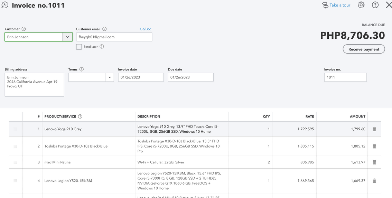
Task: Click the Invoice date field
Action: click(x=141, y=77)
